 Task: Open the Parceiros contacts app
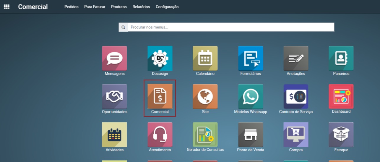pos(341,59)
